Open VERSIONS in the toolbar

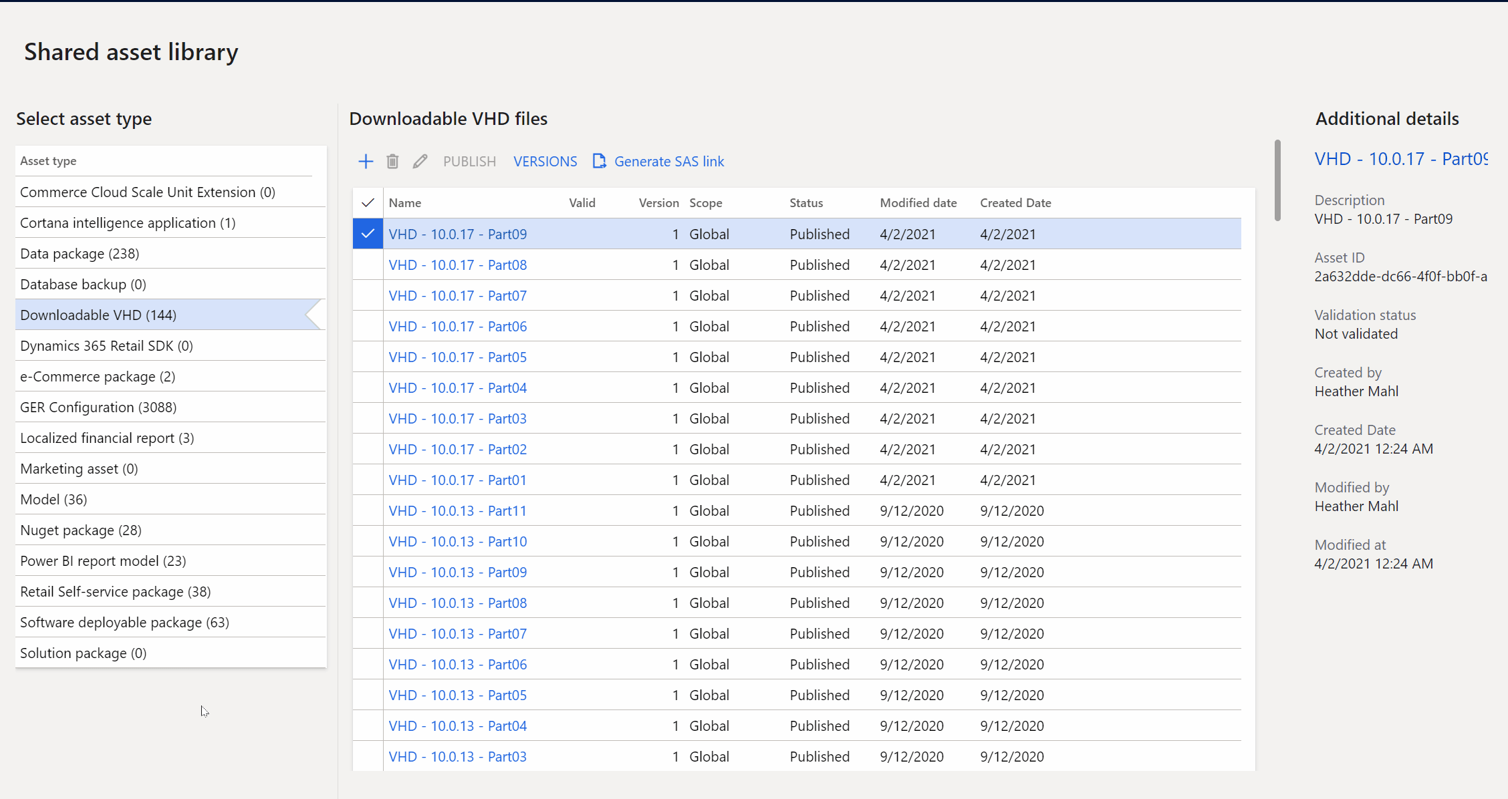tap(545, 161)
